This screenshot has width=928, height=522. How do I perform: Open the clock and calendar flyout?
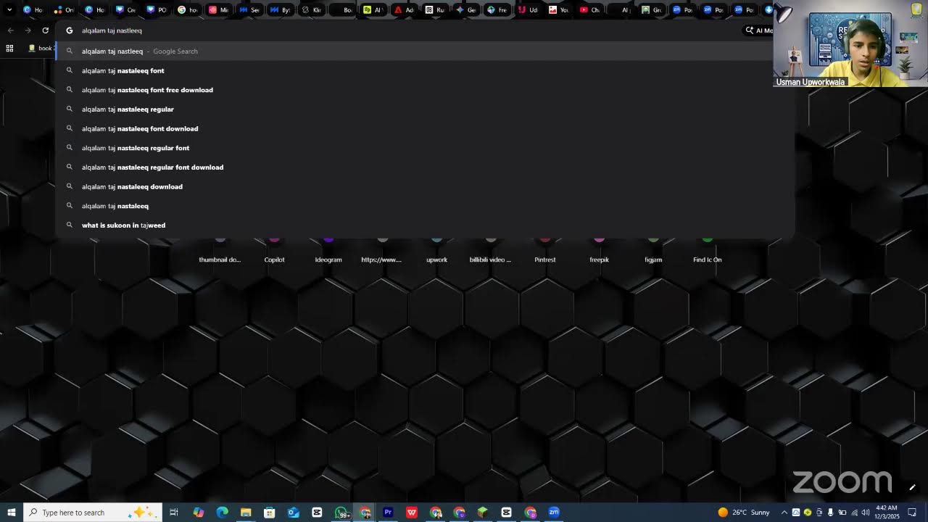pyautogui.click(x=887, y=513)
